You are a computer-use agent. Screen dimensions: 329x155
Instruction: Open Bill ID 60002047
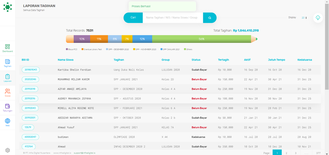click(30, 137)
